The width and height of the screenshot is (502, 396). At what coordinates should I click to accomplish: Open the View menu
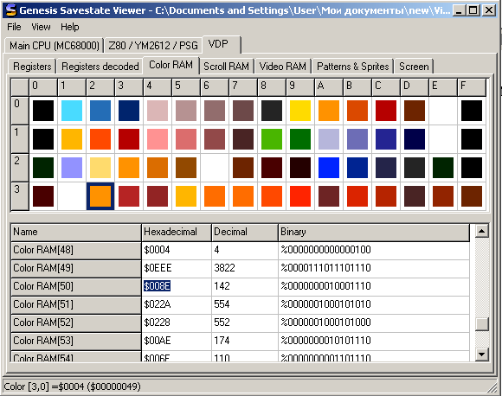point(41,27)
